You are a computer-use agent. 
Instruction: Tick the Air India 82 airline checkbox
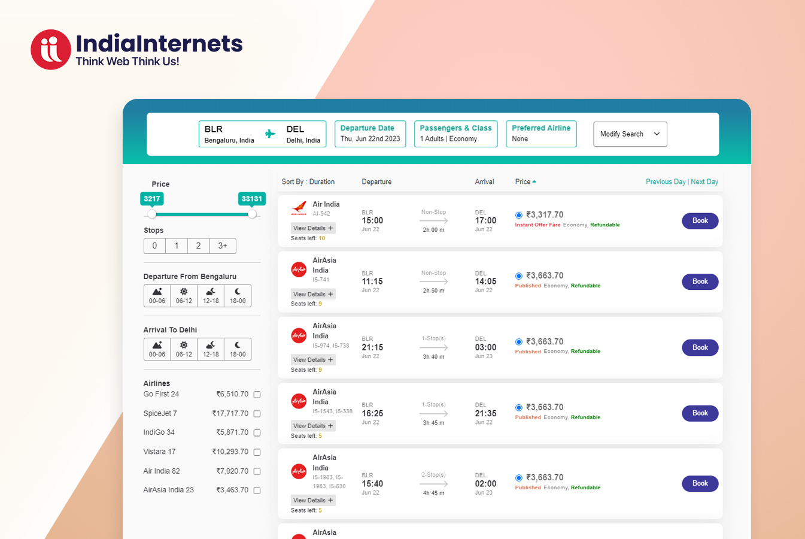[x=257, y=471]
